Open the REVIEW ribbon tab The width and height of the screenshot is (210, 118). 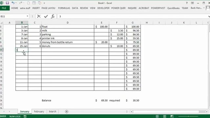point(84,8)
